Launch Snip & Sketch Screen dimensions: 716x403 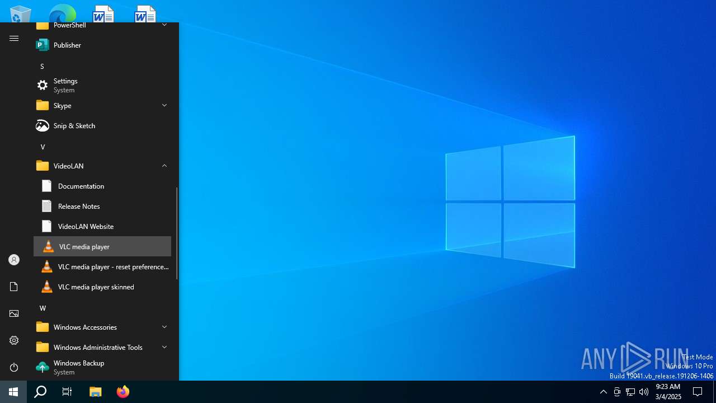click(102, 125)
